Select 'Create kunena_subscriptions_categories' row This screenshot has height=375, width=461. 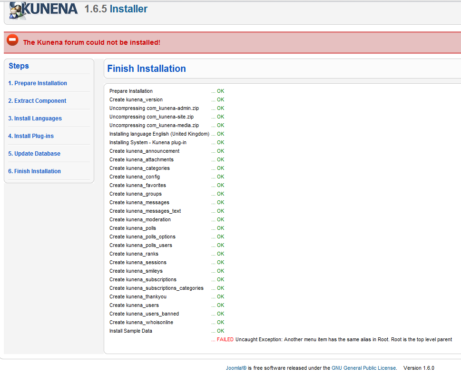(x=167, y=288)
